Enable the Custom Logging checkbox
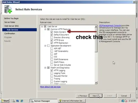 [x=52, y=81]
